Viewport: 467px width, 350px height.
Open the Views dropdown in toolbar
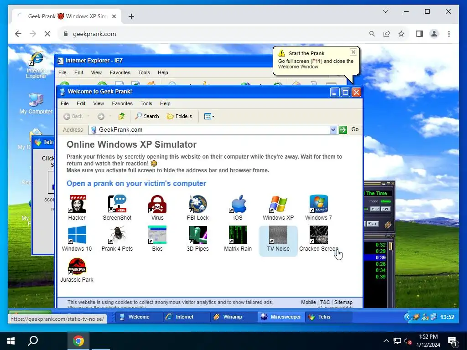(x=209, y=116)
